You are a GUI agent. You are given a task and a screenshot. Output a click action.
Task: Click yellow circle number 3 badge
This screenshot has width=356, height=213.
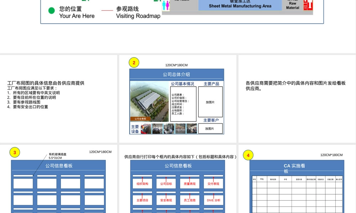point(15,152)
